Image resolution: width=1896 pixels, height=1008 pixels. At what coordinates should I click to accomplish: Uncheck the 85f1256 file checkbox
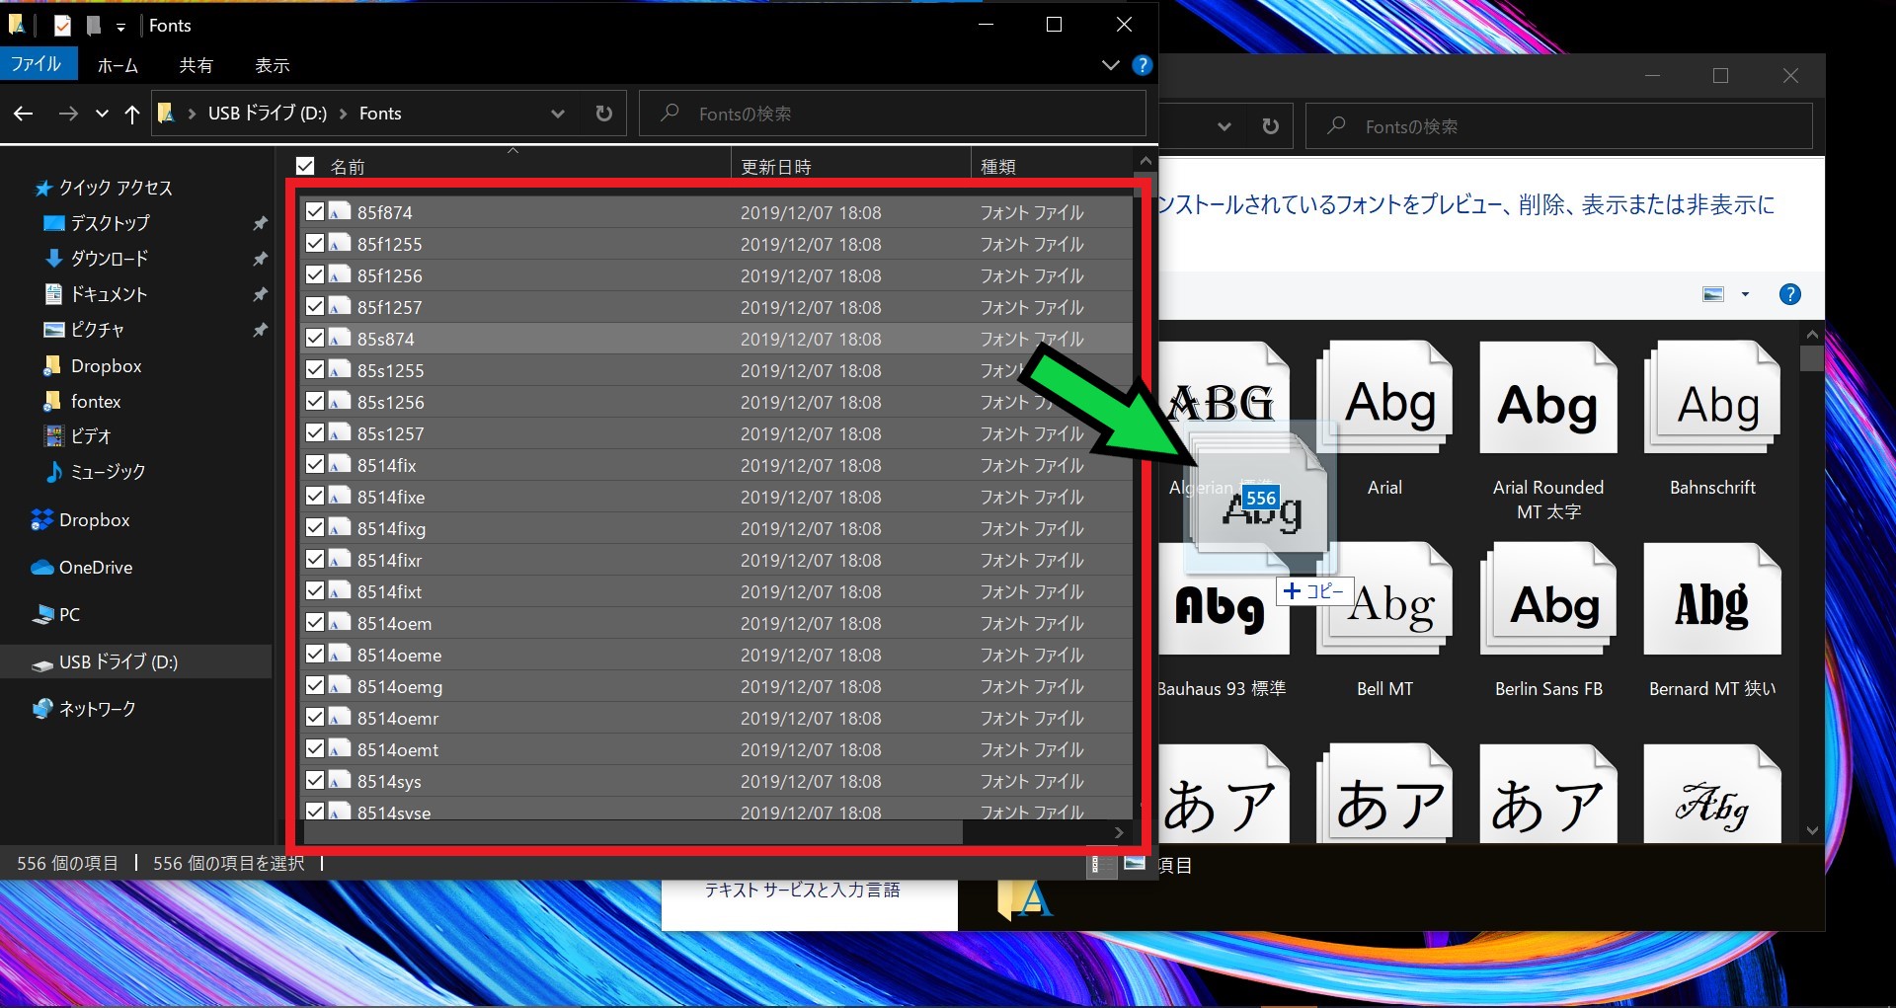pos(315,274)
